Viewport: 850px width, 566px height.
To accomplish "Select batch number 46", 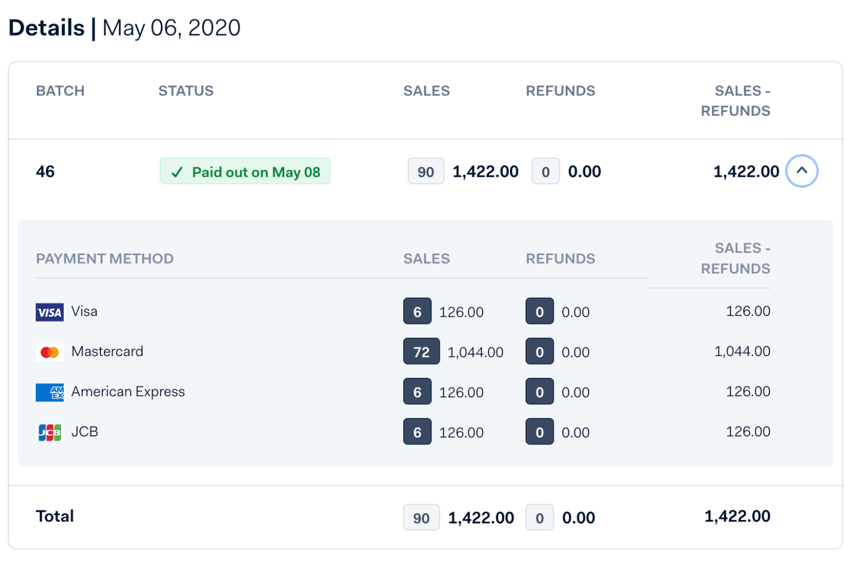I will (x=45, y=171).
